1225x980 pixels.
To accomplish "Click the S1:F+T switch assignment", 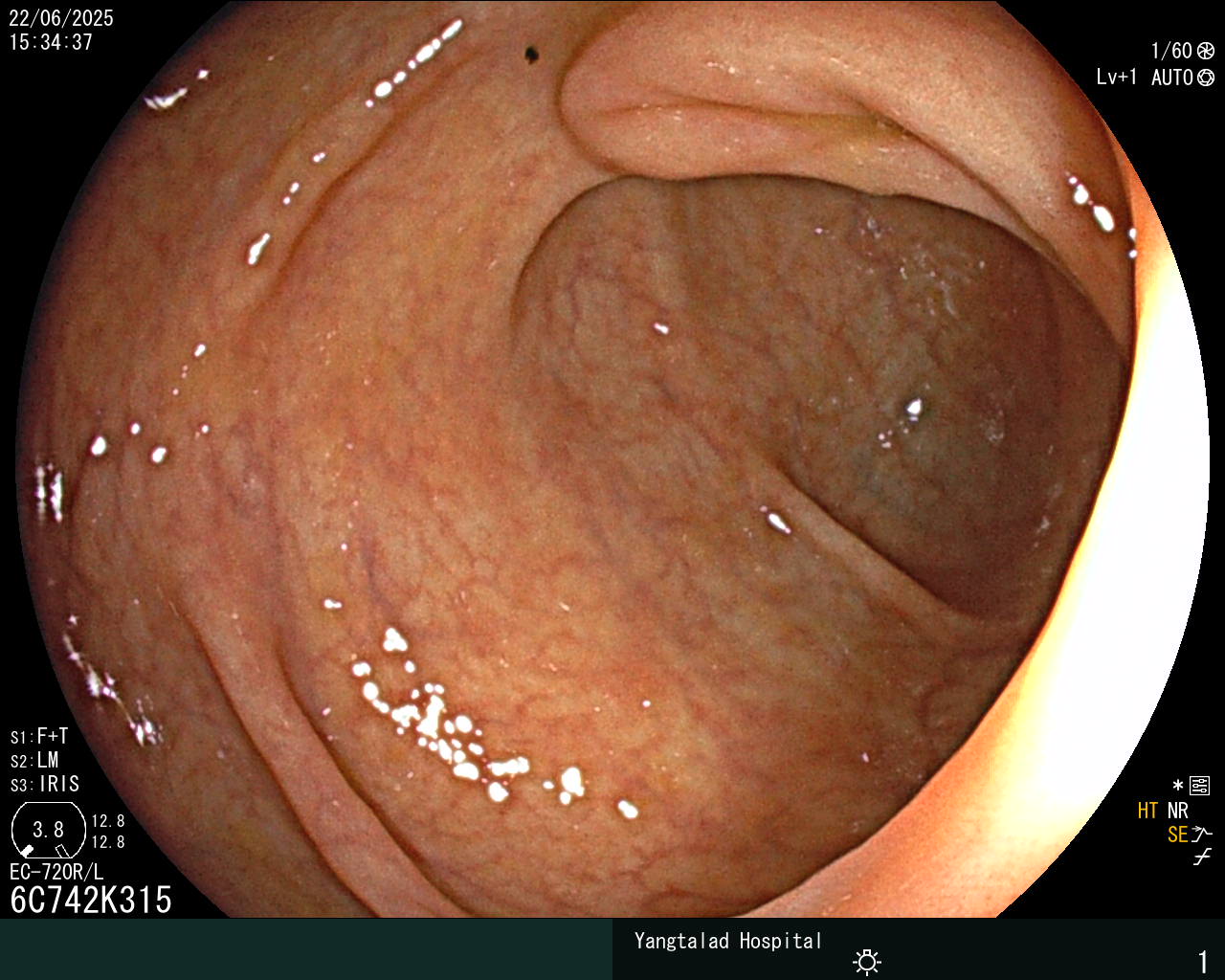I will (39, 736).
